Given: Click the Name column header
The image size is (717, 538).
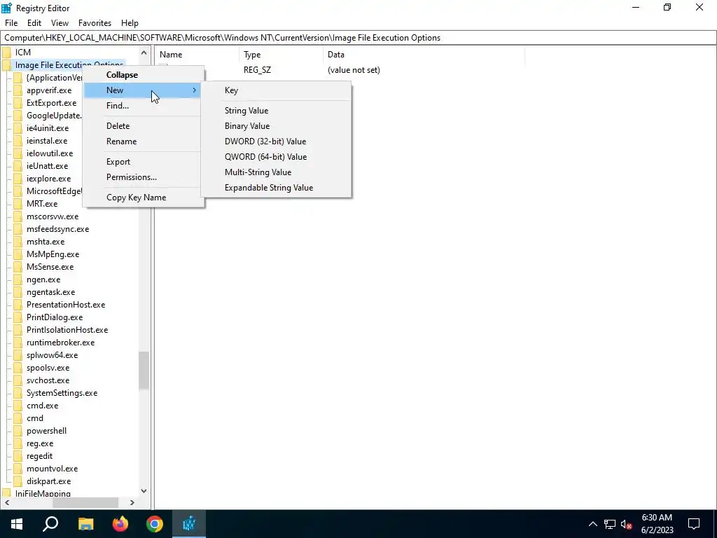Looking at the screenshot, I should click(197, 55).
